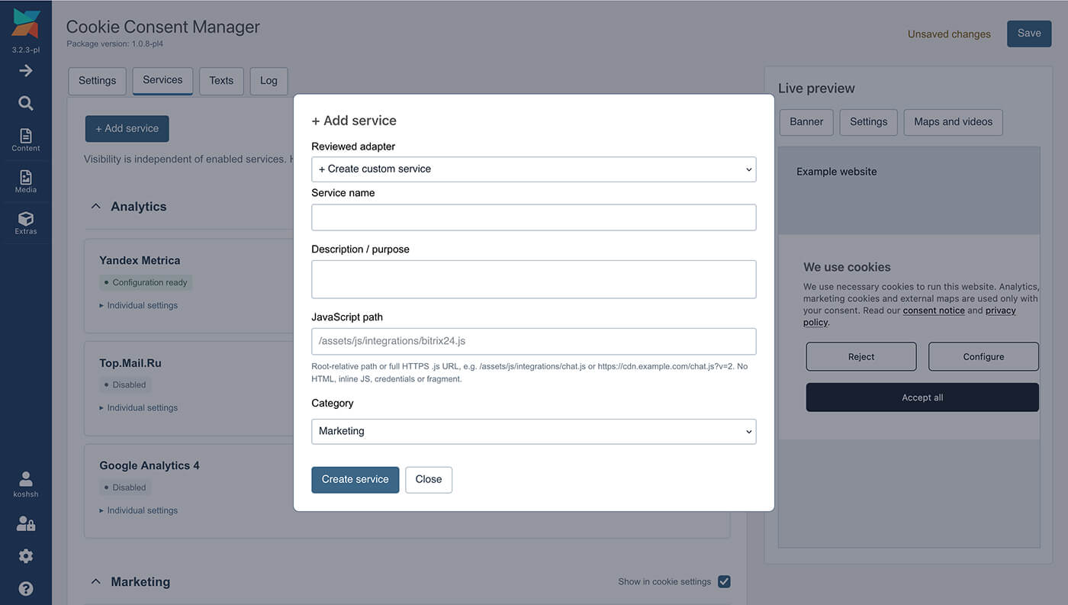The image size is (1068, 605).
Task: Focus the JavaScript path input field
Action: 533,342
